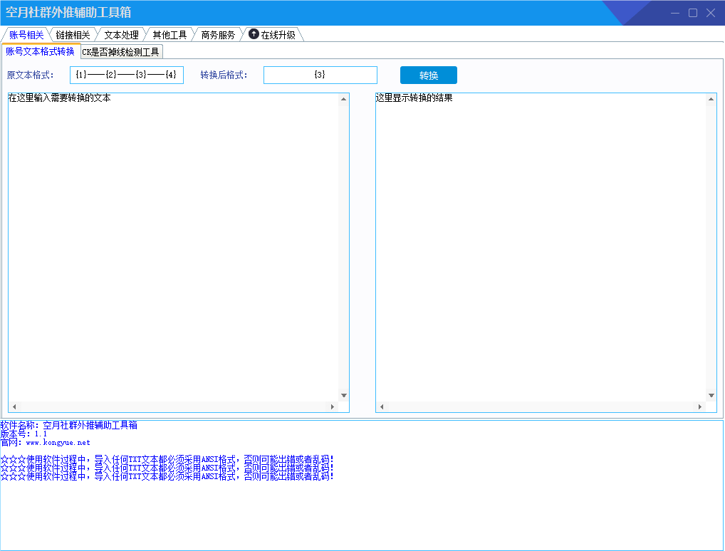725x551 pixels.
Task: Click the 原文本格式 input field
Action: pos(127,75)
